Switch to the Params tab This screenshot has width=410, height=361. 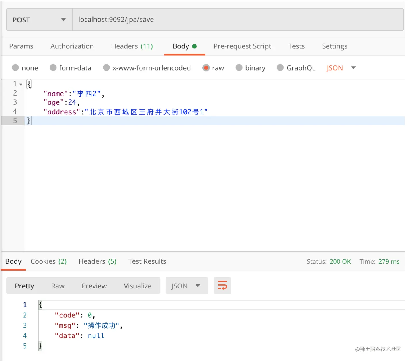click(x=21, y=46)
